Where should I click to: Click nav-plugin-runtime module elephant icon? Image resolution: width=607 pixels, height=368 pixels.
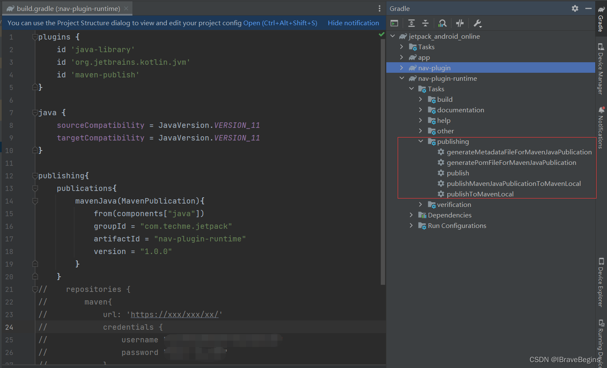coord(413,79)
